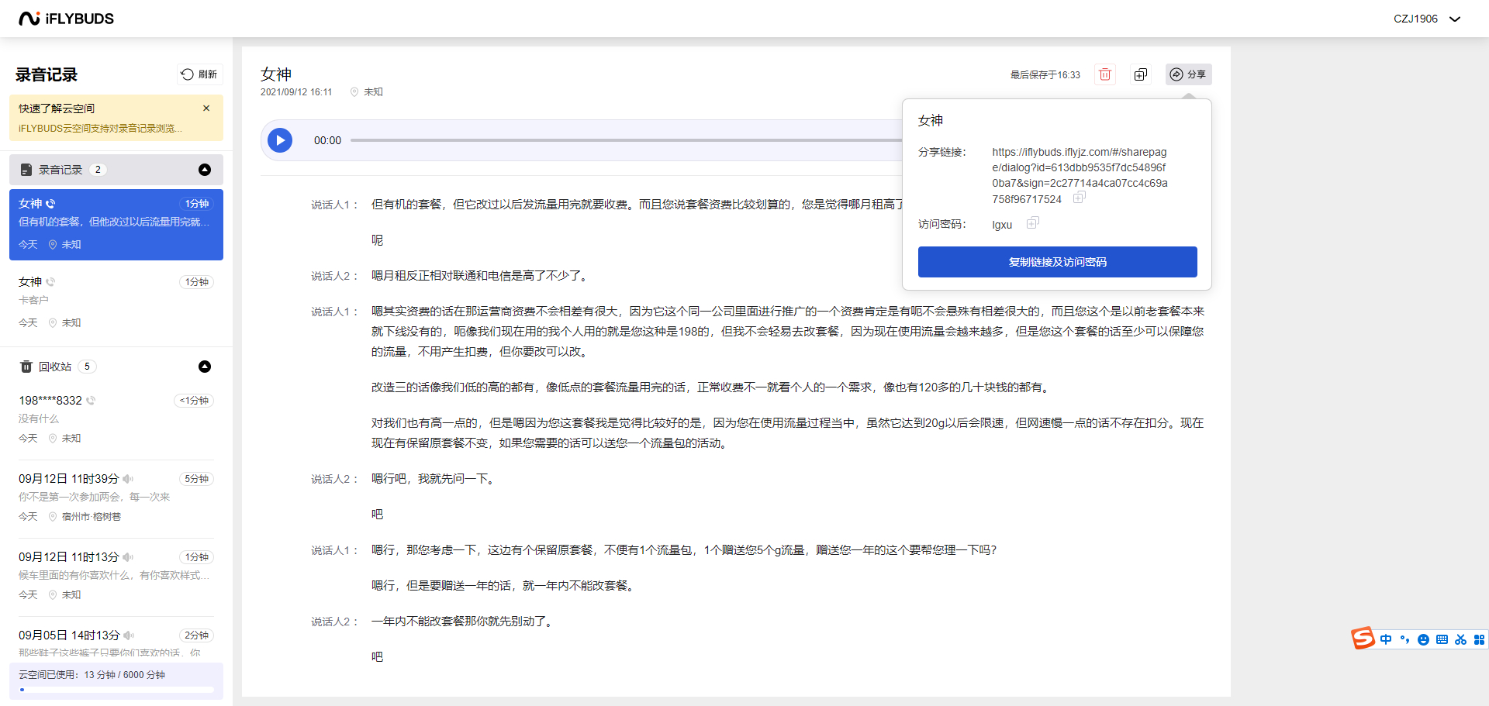Click the duplicate recording icon beside delete
Viewport: 1489px width, 706px height.
coord(1140,74)
